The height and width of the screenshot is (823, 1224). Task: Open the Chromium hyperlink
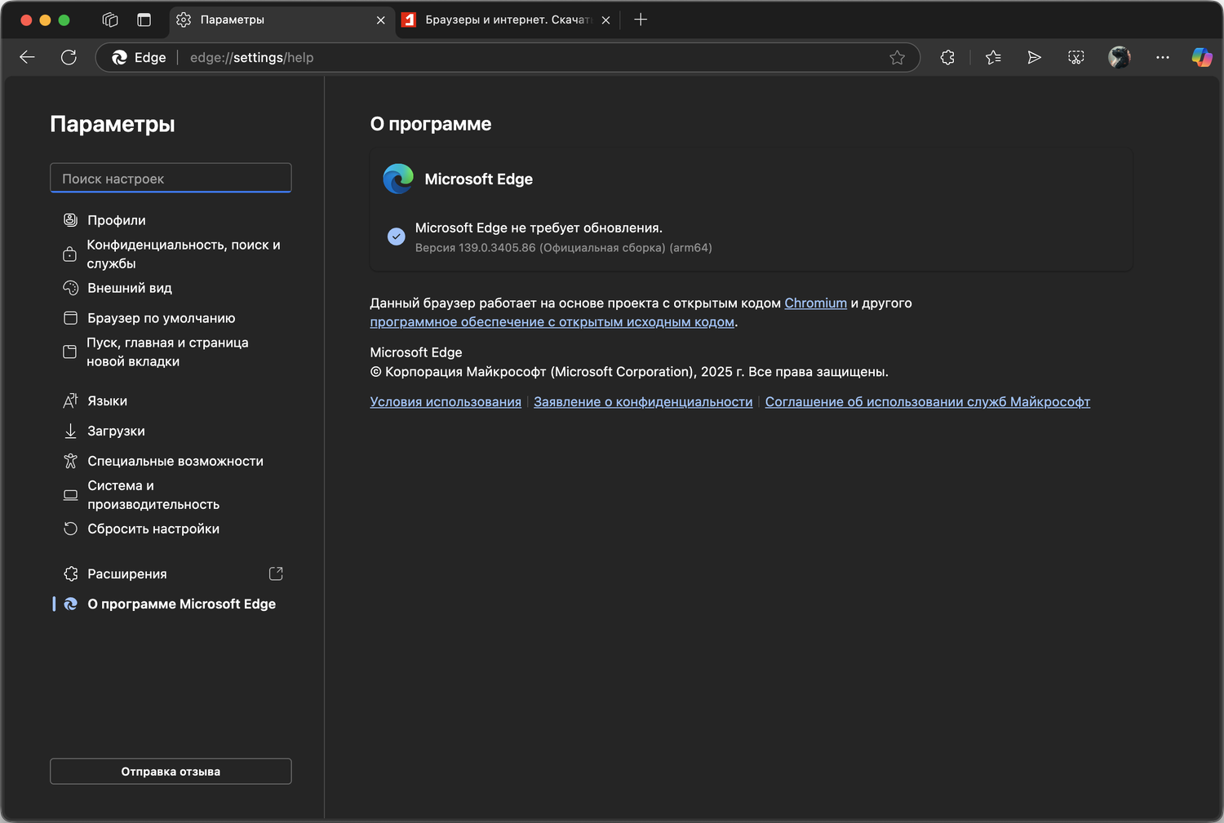coord(815,303)
